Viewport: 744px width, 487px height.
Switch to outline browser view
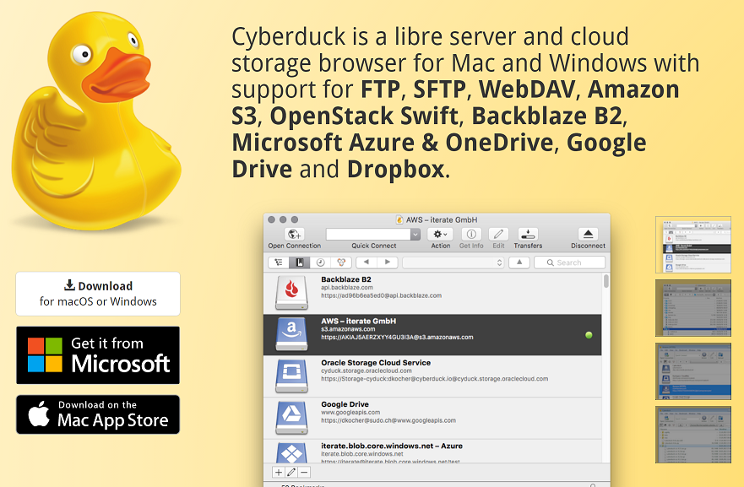[279, 262]
